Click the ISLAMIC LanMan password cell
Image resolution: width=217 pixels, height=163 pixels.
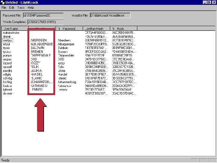click(x=36, y=78)
